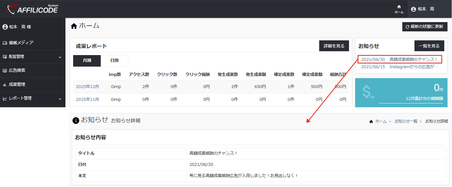Screen dimensions: 452x187
Task: Expand the 配信管理 sidebar chevron
Action: point(60,56)
